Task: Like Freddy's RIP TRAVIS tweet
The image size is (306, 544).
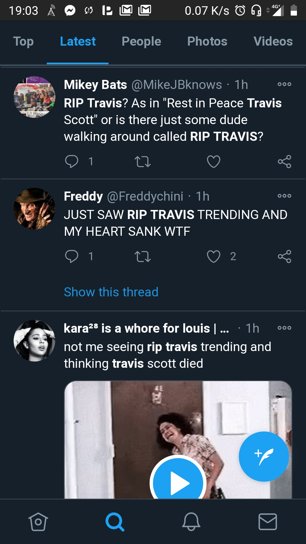Action: (214, 256)
